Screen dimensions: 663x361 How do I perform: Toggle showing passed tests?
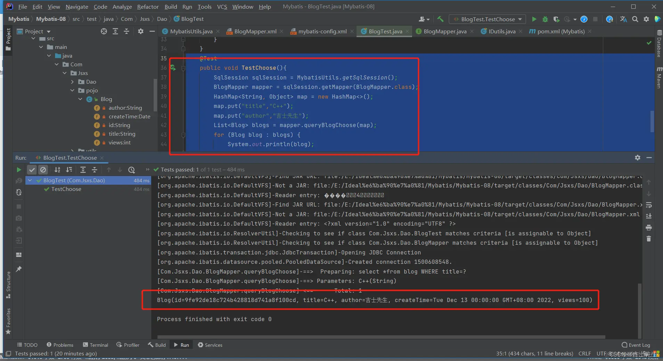[32, 170]
